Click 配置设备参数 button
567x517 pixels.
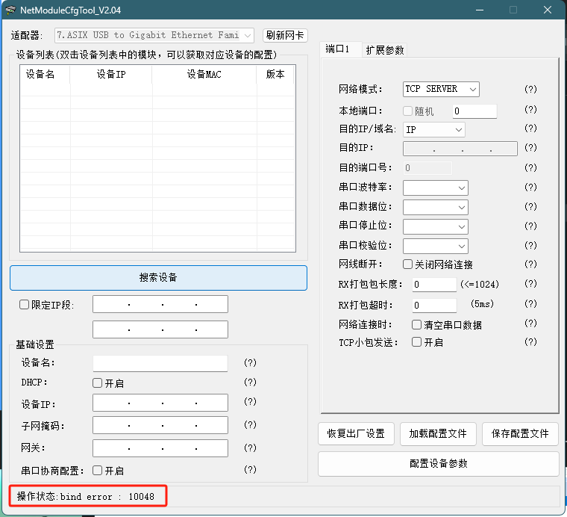pos(438,463)
